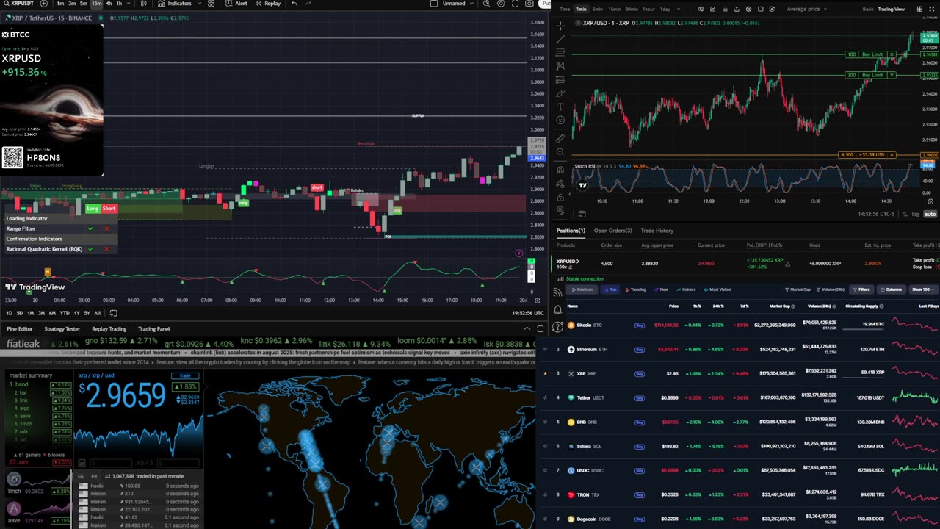Screen dimensions: 940x529
Task: Toggle the Rational Quadratic Kernel checkmark
Action: point(91,249)
